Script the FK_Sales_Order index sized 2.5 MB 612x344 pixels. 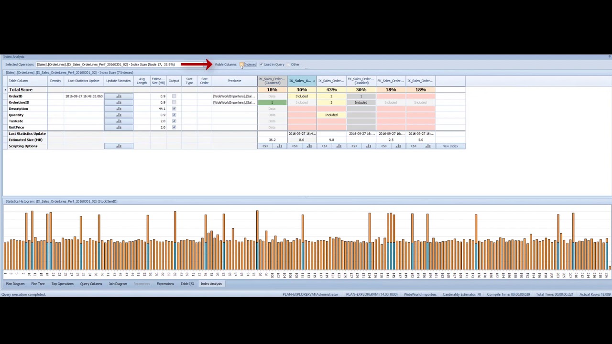click(x=384, y=146)
